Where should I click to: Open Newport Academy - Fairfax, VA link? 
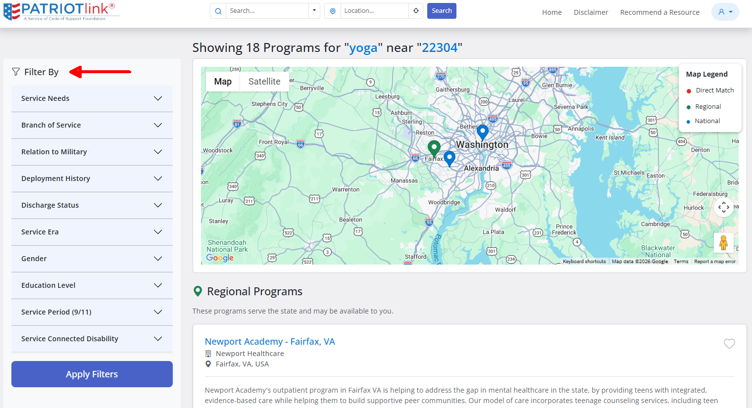(x=270, y=341)
